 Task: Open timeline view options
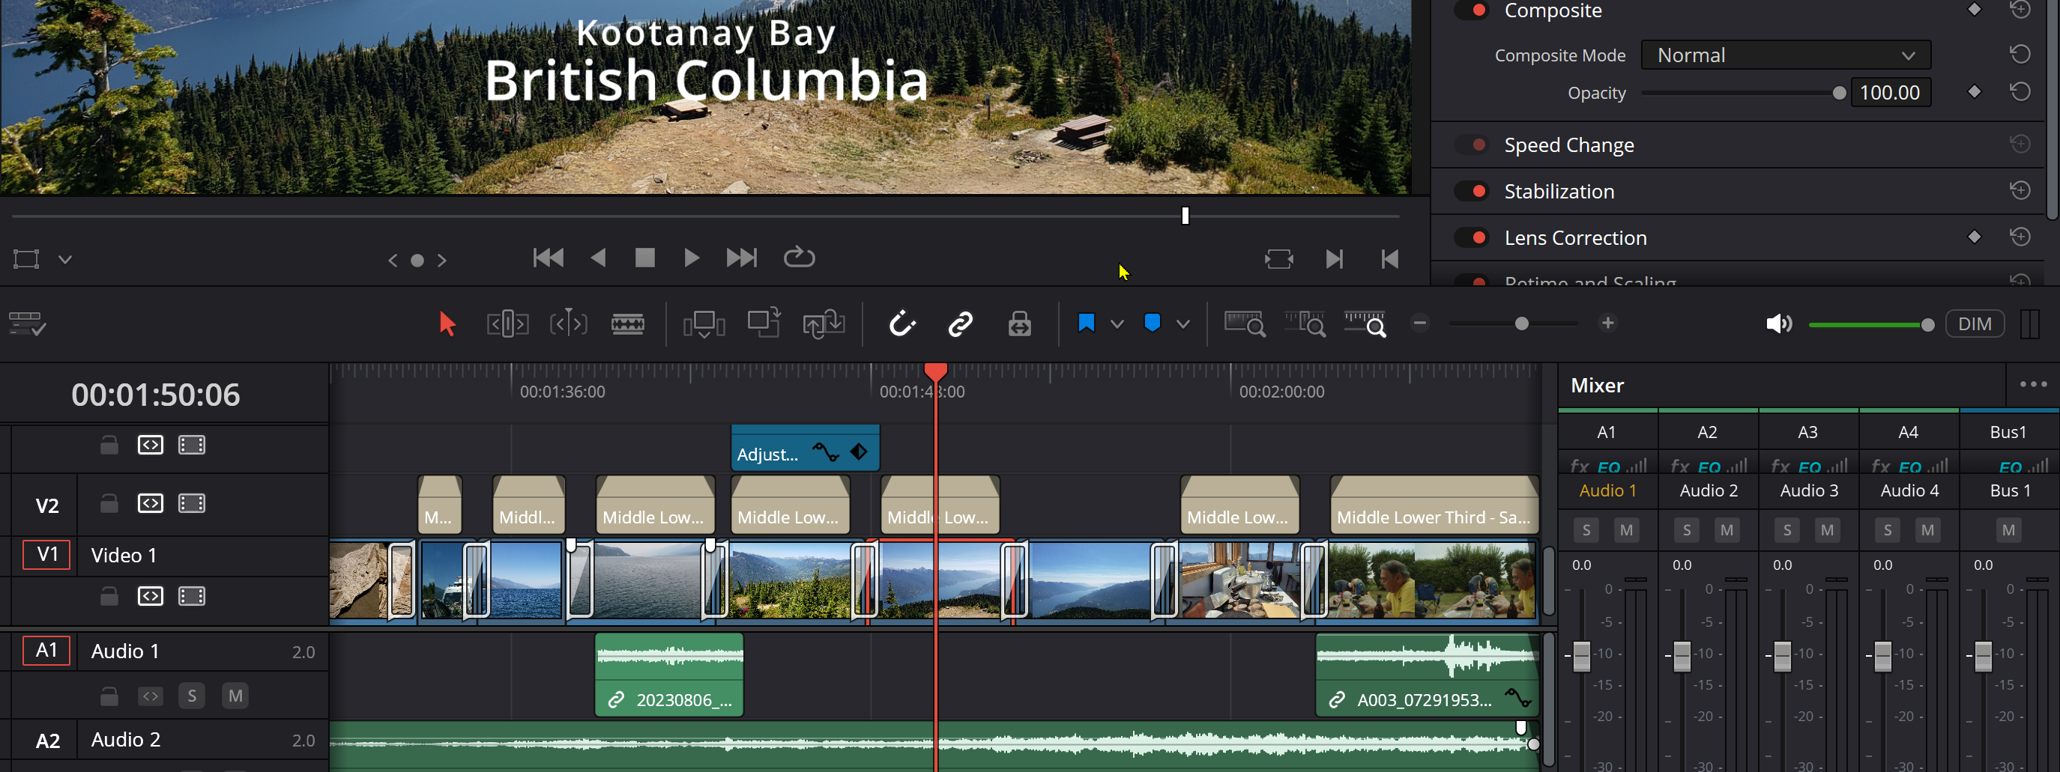coord(26,323)
